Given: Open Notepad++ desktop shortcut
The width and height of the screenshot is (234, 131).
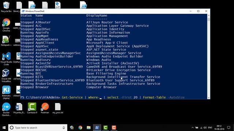Looking at the screenshot, I should tap(6, 41).
